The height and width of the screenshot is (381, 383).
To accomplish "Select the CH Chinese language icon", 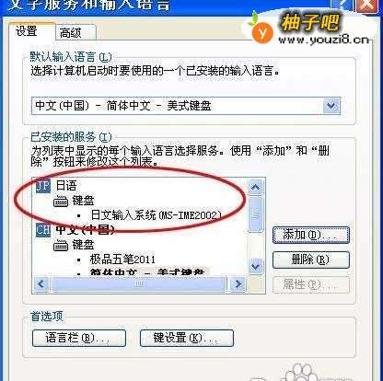I will tap(43, 229).
